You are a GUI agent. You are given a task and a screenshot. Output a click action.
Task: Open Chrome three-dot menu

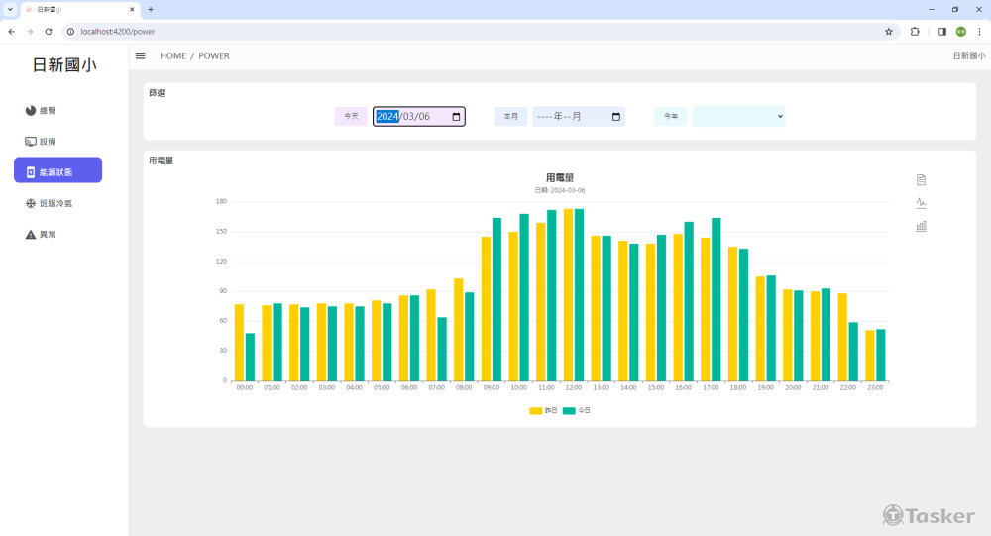[x=979, y=32]
